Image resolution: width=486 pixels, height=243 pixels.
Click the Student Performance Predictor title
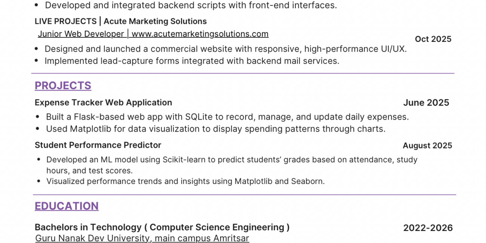[98, 145]
